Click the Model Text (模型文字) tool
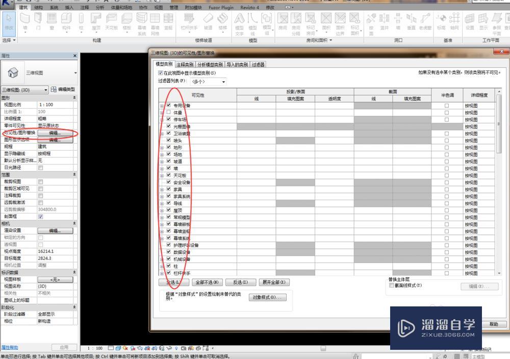Screen dimensions: 510x359 point(239,23)
